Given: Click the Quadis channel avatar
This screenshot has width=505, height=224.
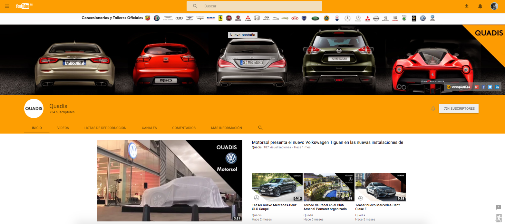Looking at the screenshot, I should coord(34,109).
